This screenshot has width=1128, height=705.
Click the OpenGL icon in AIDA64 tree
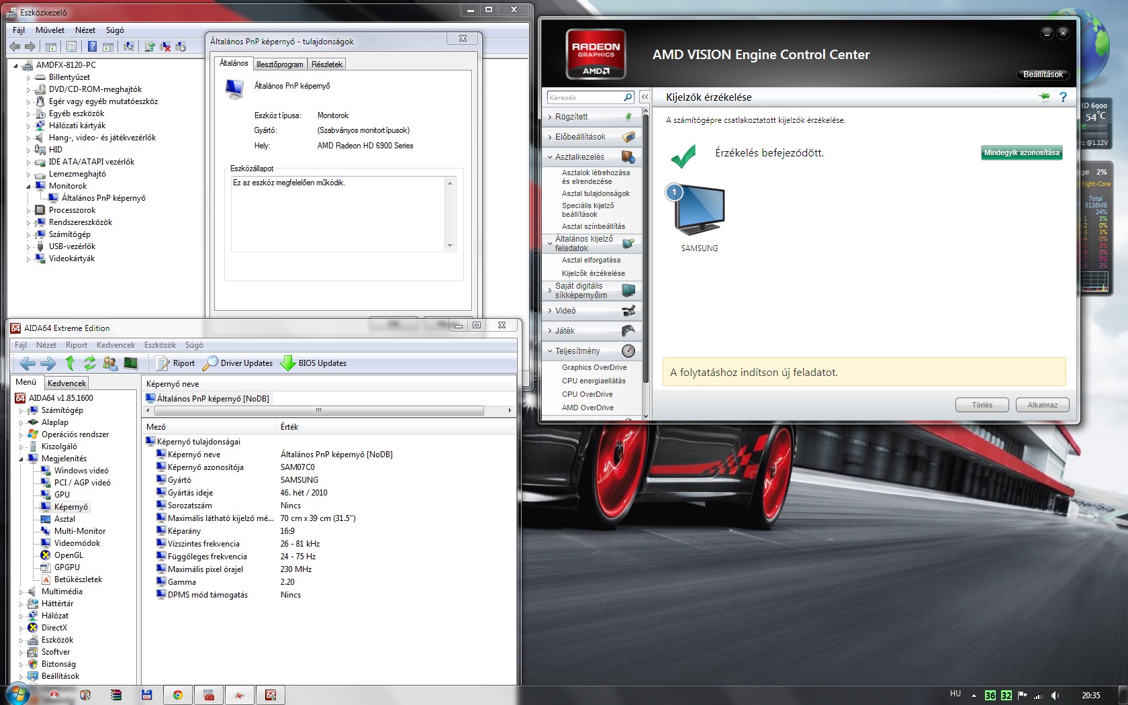(46, 555)
